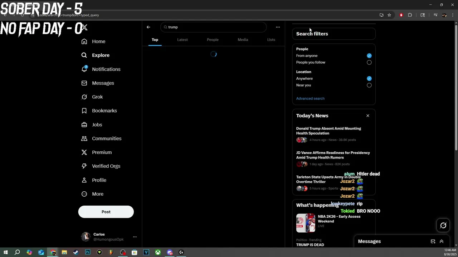Select Anywhere location radio option
The image size is (458, 257).
369,79
